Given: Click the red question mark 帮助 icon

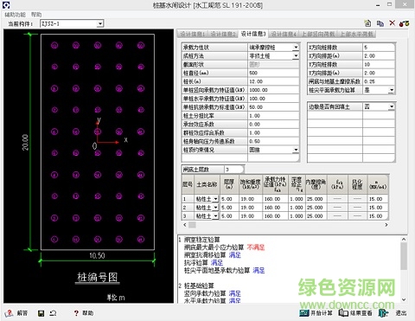Looking at the screenshot, I should (76, 313).
